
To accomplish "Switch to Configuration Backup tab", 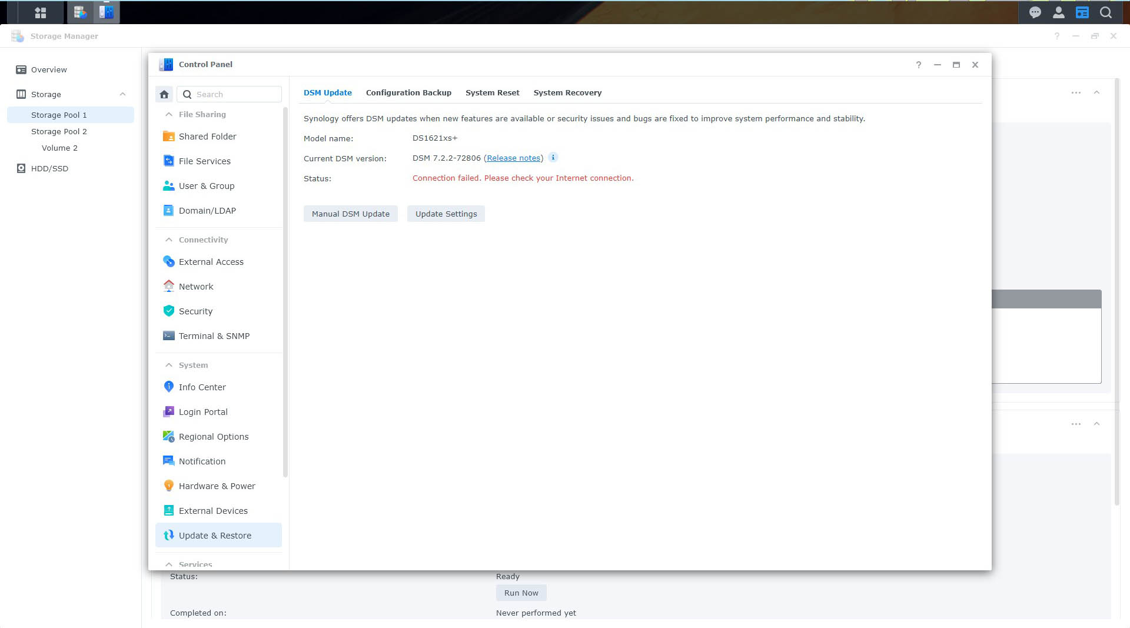I will point(408,93).
